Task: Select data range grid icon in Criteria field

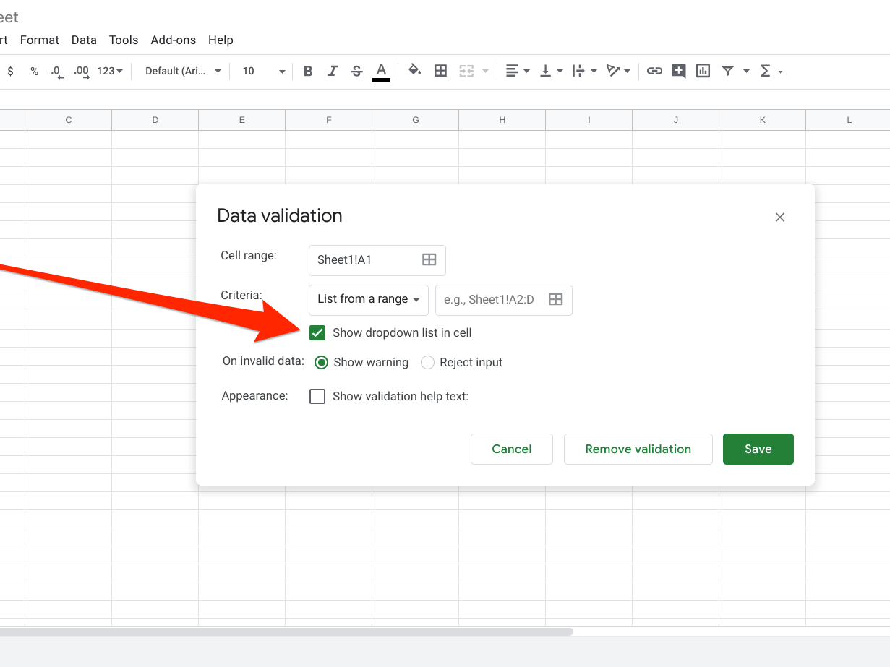Action: click(x=556, y=299)
